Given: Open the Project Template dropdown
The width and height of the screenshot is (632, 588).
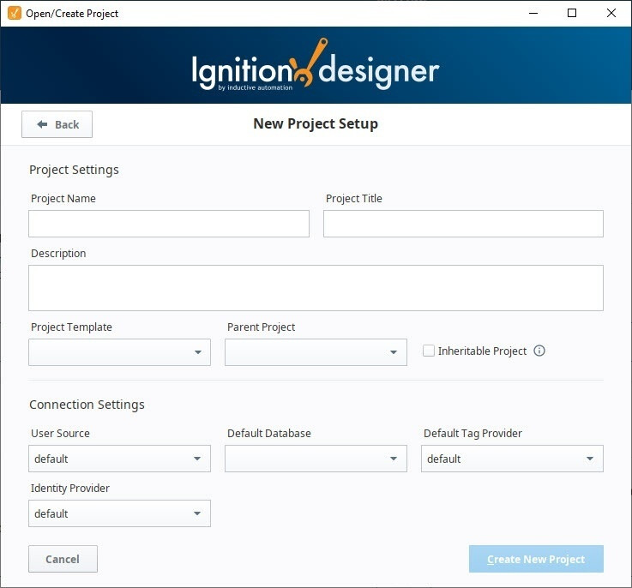Looking at the screenshot, I should [x=119, y=352].
